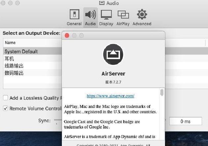Click the Audio window title icon
The width and height of the screenshot is (208, 146).
102,3
